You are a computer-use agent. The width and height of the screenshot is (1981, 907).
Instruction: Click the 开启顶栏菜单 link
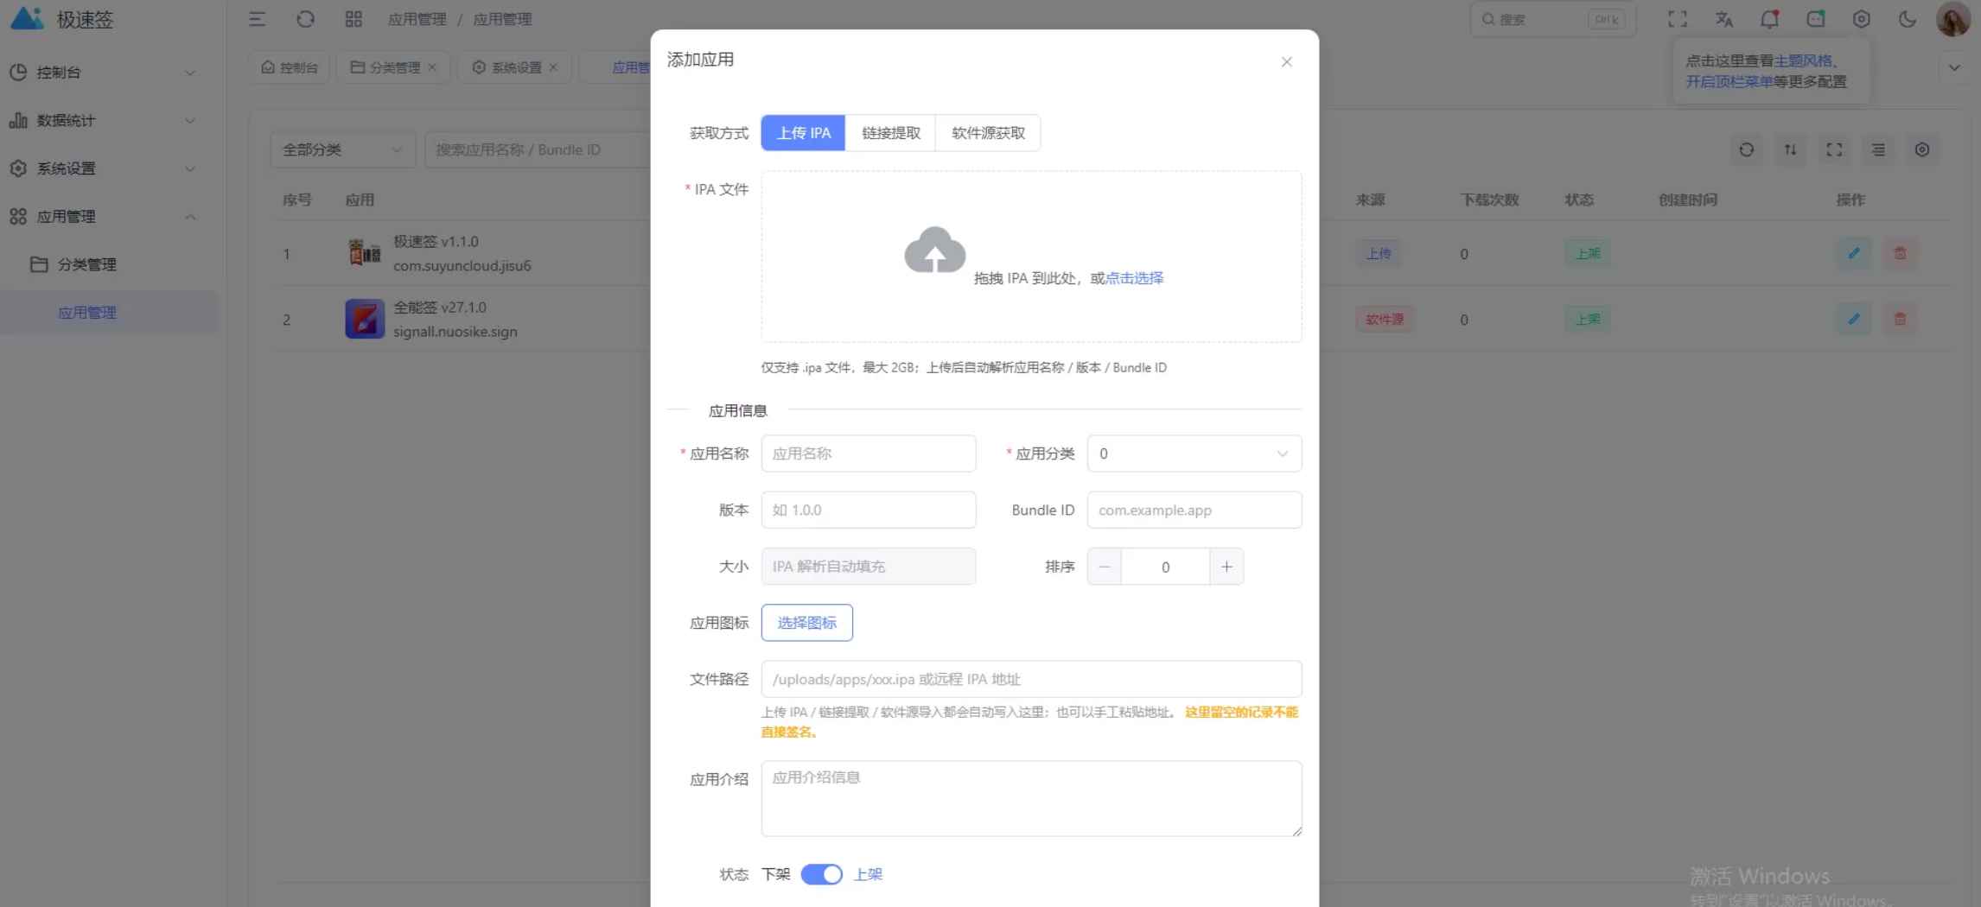[1729, 81]
